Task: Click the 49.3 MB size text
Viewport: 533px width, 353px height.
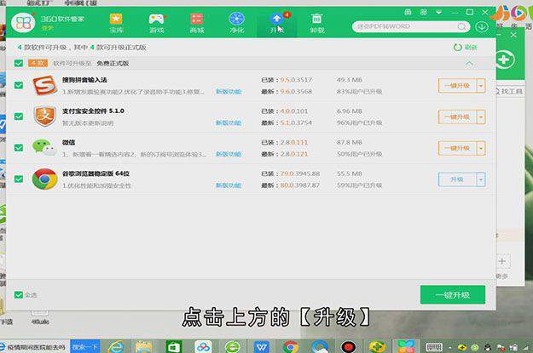Action: coord(350,80)
